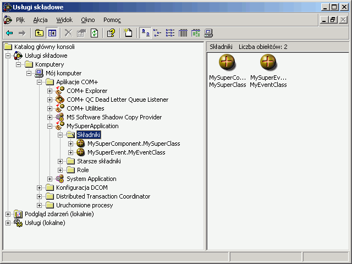Restore the inner MDI child window
The image size is (352, 264).
click(333, 20)
